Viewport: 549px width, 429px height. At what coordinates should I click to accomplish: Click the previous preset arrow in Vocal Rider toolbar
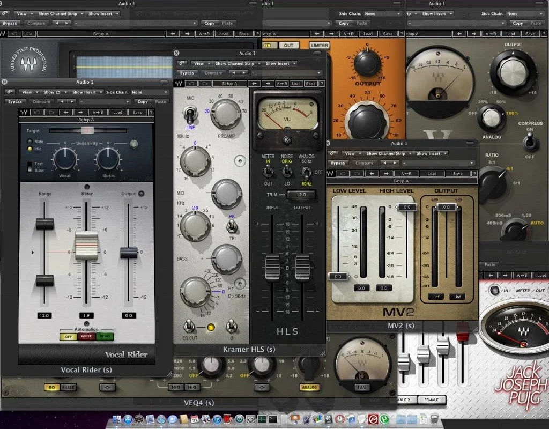[x=66, y=113]
